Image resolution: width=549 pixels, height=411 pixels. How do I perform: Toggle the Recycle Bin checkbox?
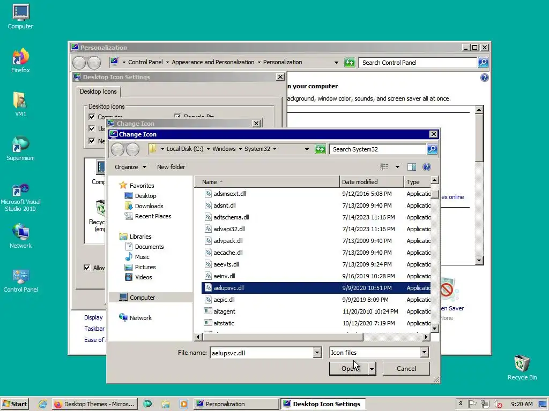point(177,116)
